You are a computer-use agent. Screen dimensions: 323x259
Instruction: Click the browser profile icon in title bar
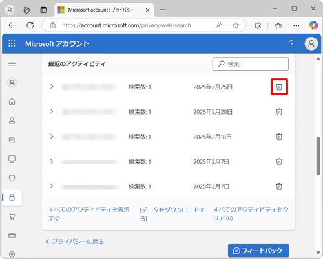[10, 10]
